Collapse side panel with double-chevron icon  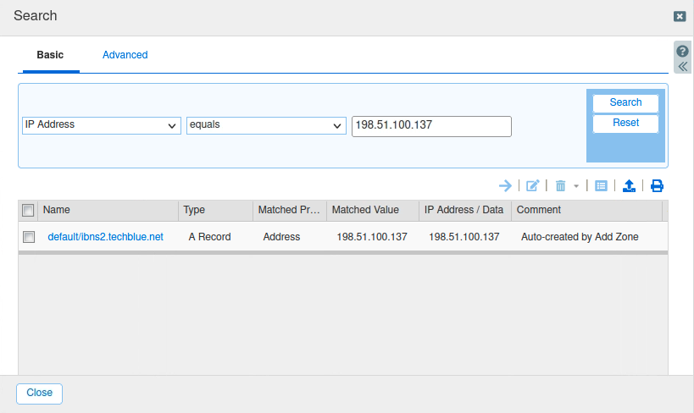tap(682, 67)
